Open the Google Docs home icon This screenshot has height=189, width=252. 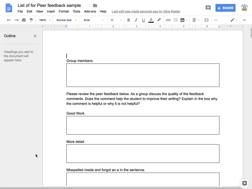click(x=9, y=8)
